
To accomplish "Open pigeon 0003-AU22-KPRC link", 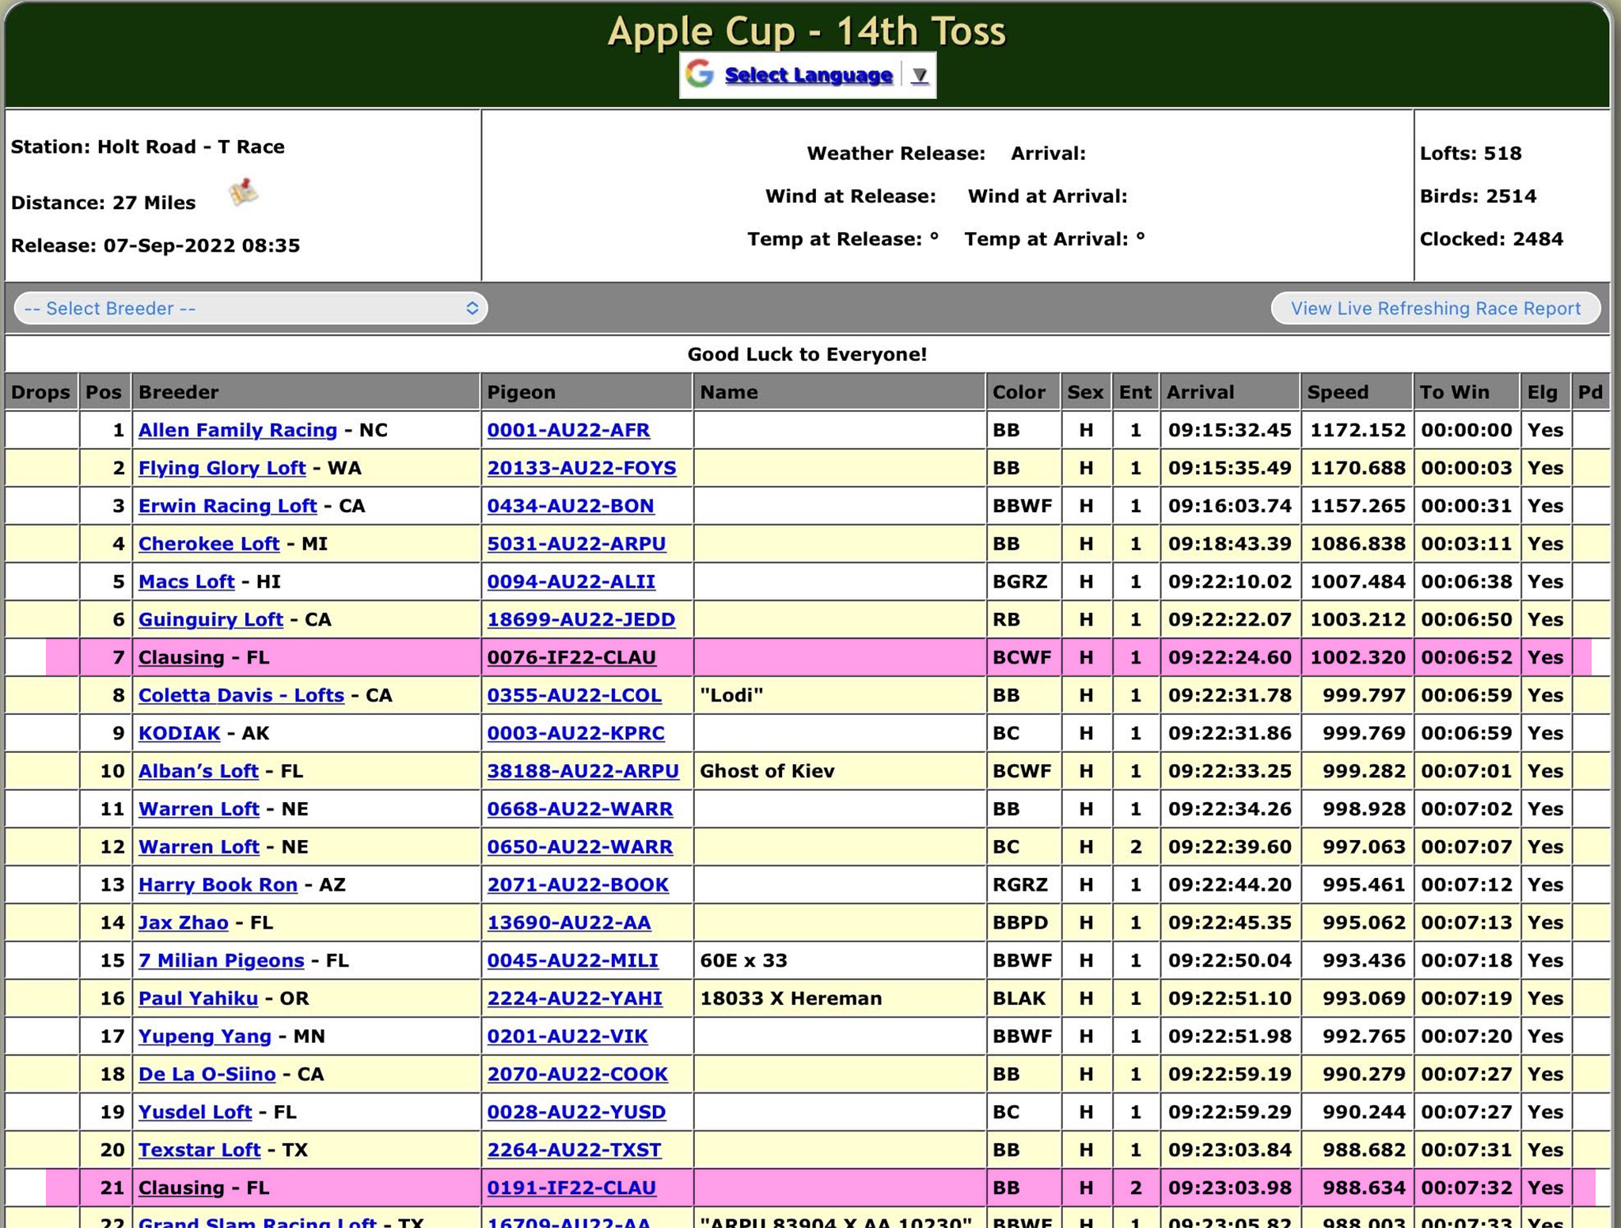I will click(575, 733).
